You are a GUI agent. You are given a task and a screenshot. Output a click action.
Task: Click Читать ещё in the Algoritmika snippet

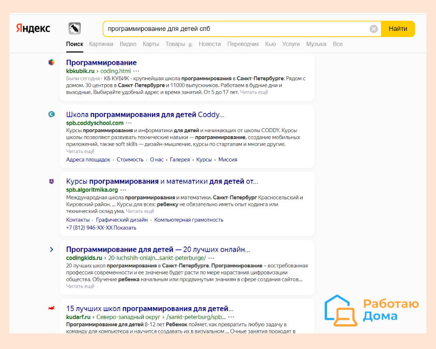point(140,211)
